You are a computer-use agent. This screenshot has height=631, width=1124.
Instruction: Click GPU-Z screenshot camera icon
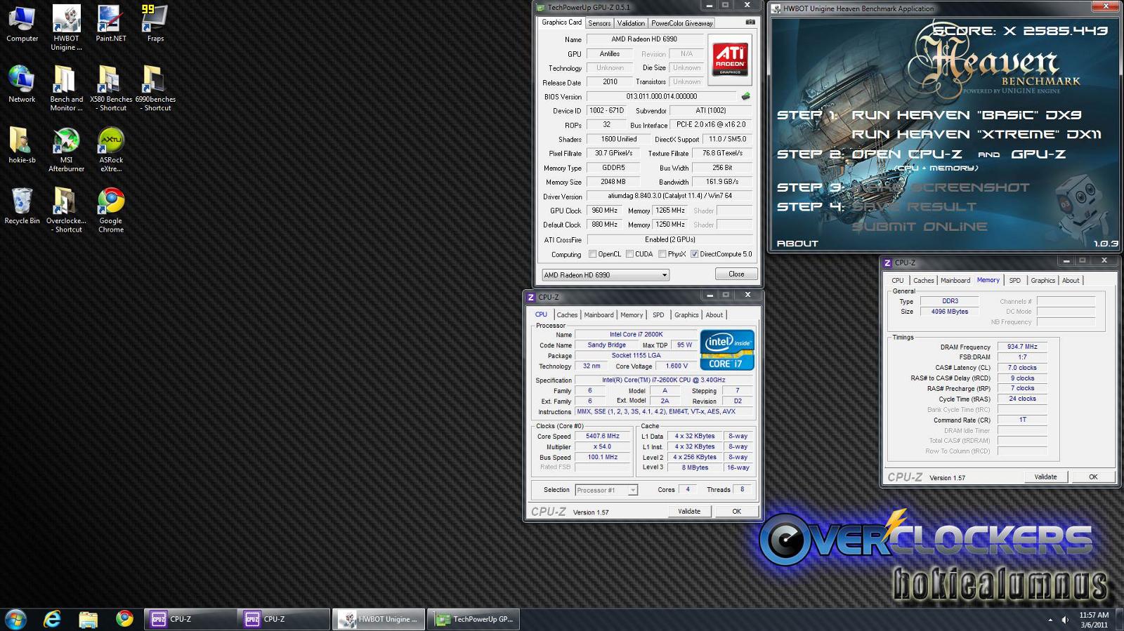[x=750, y=22]
